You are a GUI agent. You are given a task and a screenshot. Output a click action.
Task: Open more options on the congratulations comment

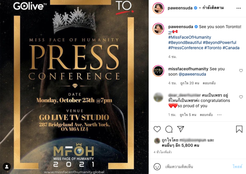click(219, 115)
